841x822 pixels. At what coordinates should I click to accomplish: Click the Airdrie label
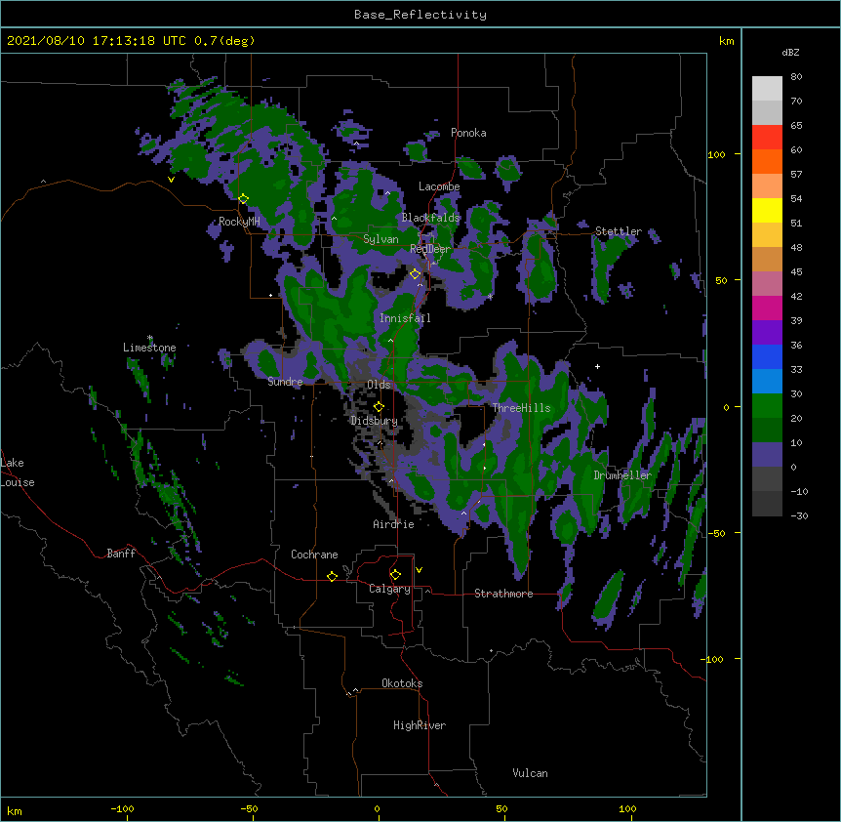click(393, 524)
